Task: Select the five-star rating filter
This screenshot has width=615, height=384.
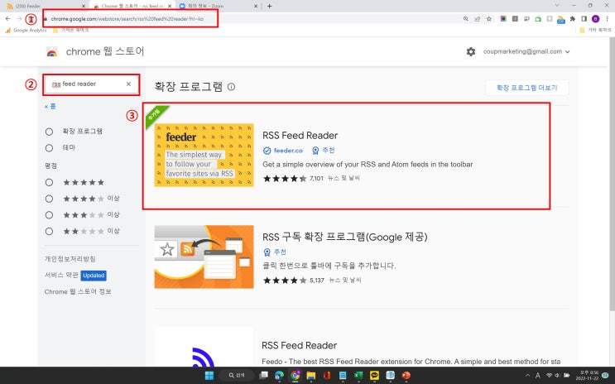Action: (49, 182)
